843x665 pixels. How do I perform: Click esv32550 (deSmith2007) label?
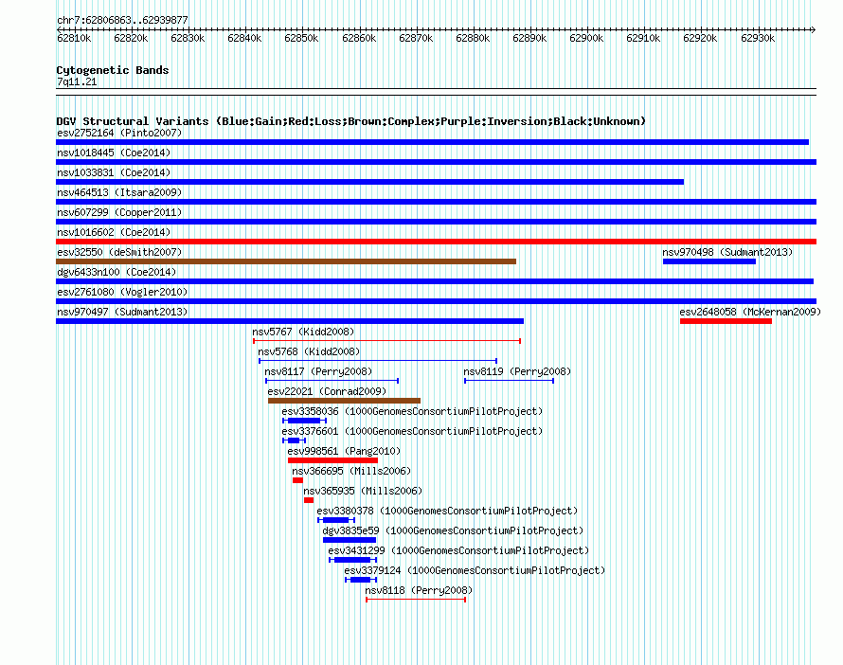coord(119,252)
